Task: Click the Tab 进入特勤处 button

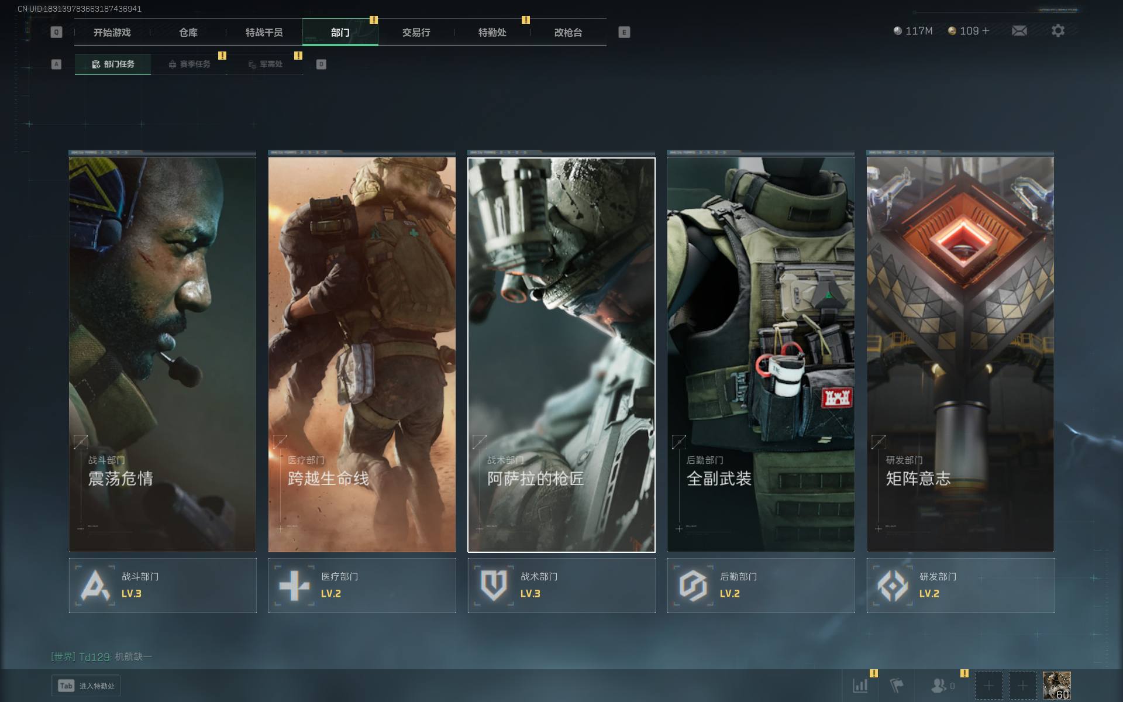Action: click(86, 686)
